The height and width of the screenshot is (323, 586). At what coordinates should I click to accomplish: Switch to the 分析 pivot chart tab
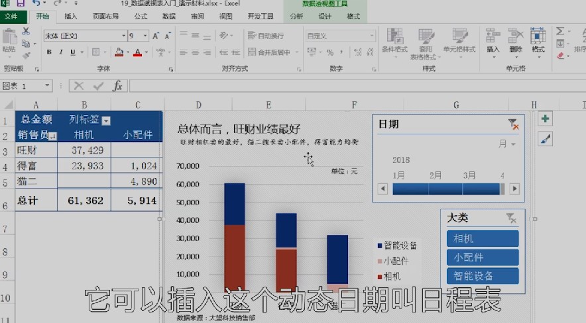click(296, 17)
